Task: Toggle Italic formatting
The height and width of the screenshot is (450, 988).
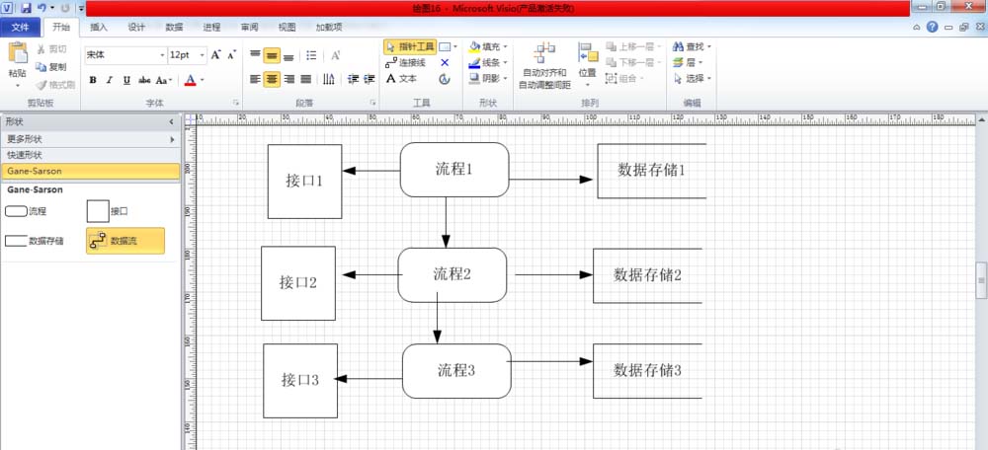Action: (110, 80)
